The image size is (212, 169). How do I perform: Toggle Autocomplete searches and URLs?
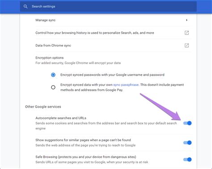(187, 123)
